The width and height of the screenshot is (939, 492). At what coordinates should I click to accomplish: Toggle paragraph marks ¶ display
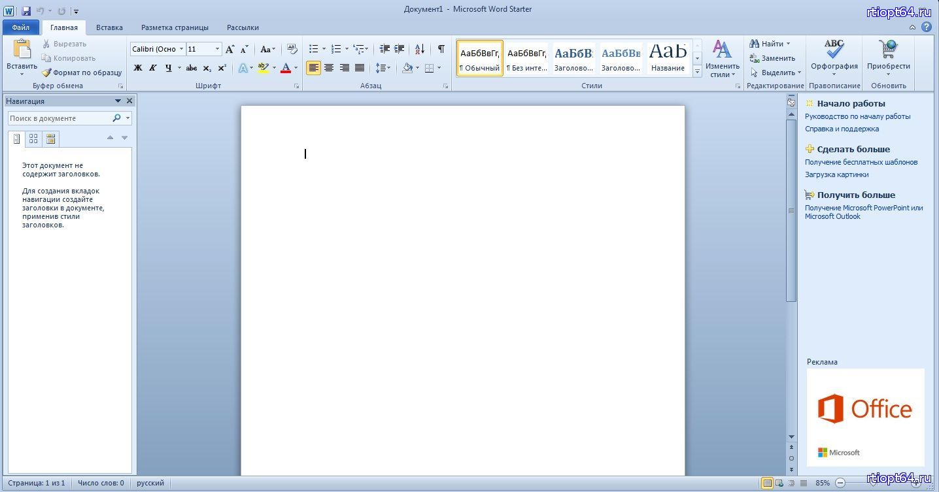441,49
